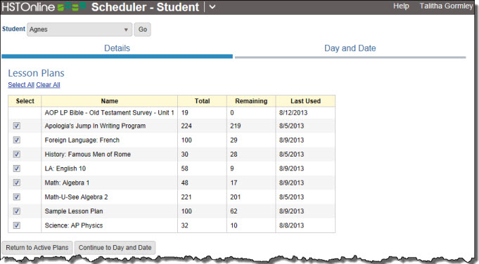Click the Select All link

pos(21,85)
